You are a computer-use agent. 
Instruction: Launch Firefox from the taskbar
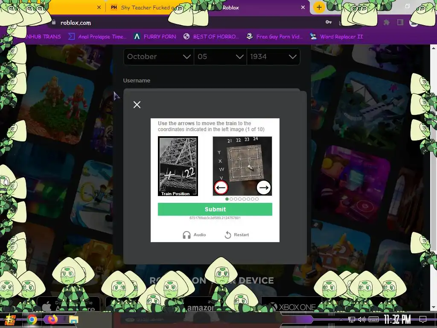pyautogui.click(x=52, y=319)
